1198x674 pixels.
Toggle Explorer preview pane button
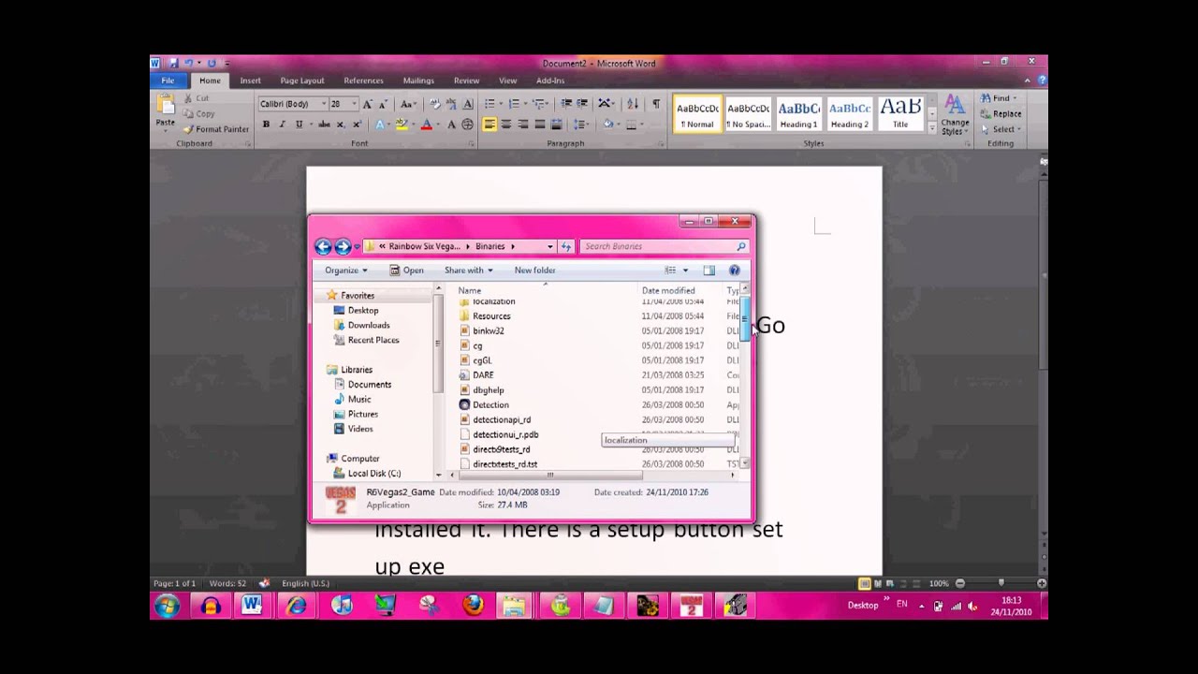[709, 271]
